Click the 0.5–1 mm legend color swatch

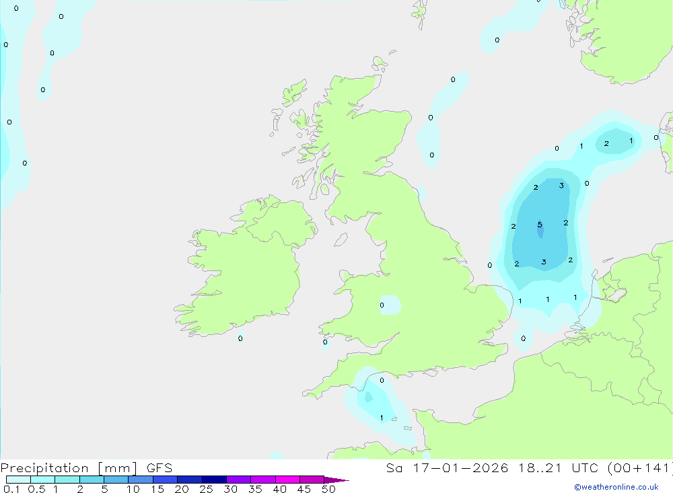tap(43, 480)
